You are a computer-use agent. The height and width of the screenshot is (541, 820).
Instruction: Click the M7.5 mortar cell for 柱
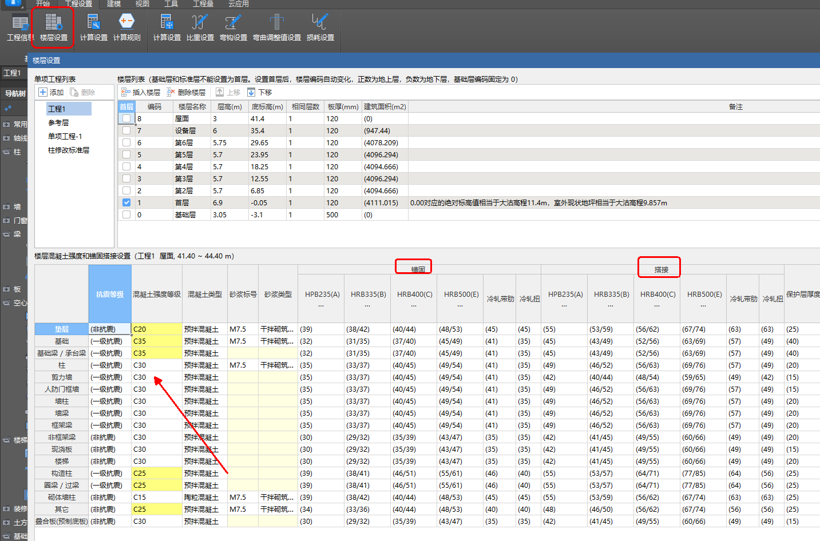coord(243,365)
